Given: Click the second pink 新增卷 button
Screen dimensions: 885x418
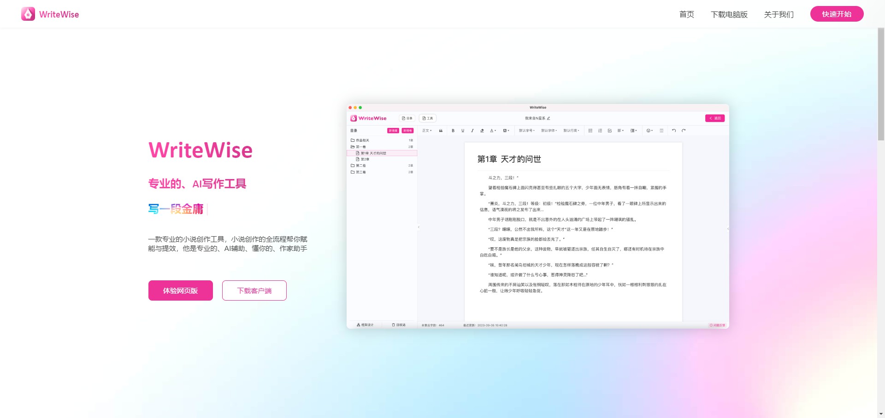Looking at the screenshot, I should [x=407, y=131].
